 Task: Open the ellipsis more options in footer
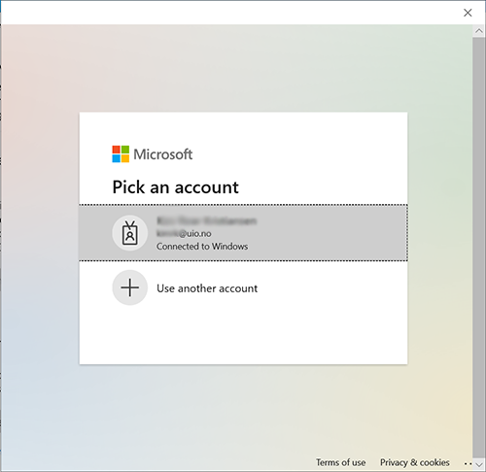coord(468,463)
